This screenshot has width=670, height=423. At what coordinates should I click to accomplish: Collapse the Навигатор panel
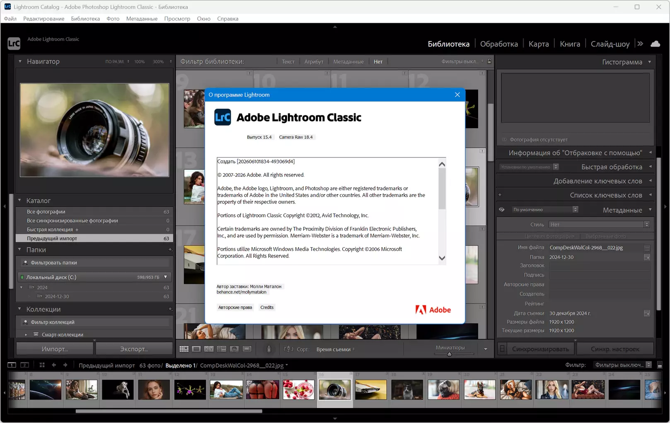[x=20, y=61]
